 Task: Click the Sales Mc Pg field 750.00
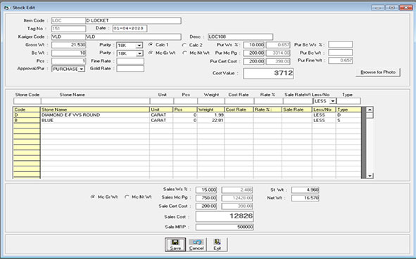[x=206, y=198]
